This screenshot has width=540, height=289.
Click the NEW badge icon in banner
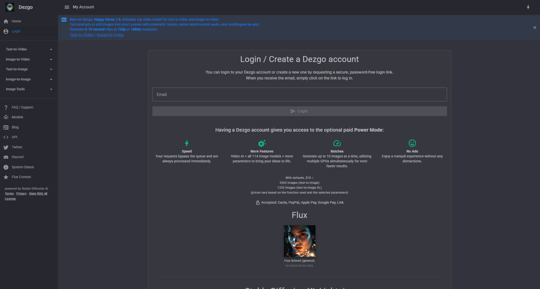coord(64,20)
